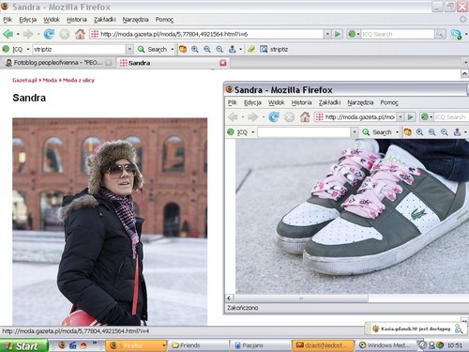
Task: Follow the Moda breadcrumb link
Action: (50, 80)
